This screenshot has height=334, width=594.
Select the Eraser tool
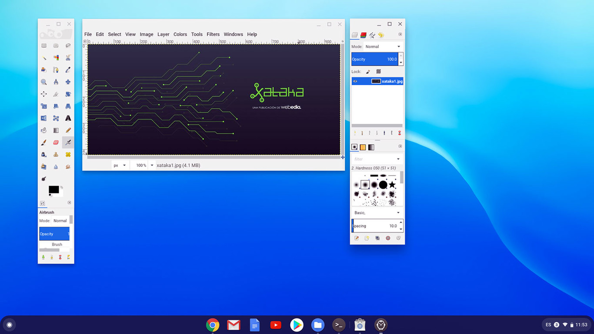point(56,142)
